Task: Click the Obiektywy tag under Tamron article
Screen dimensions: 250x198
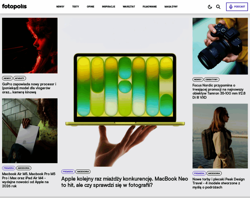Action: click(x=212, y=80)
